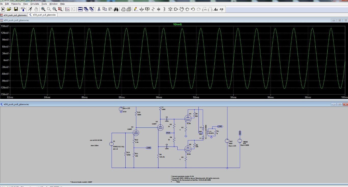Open a file using the folder icon
The height and width of the screenshot is (187, 348).
9,9
